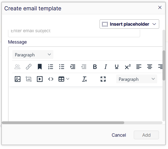Viewport: 168px width, 149px height.
Task: Insert media video into the message
Action: point(40,79)
